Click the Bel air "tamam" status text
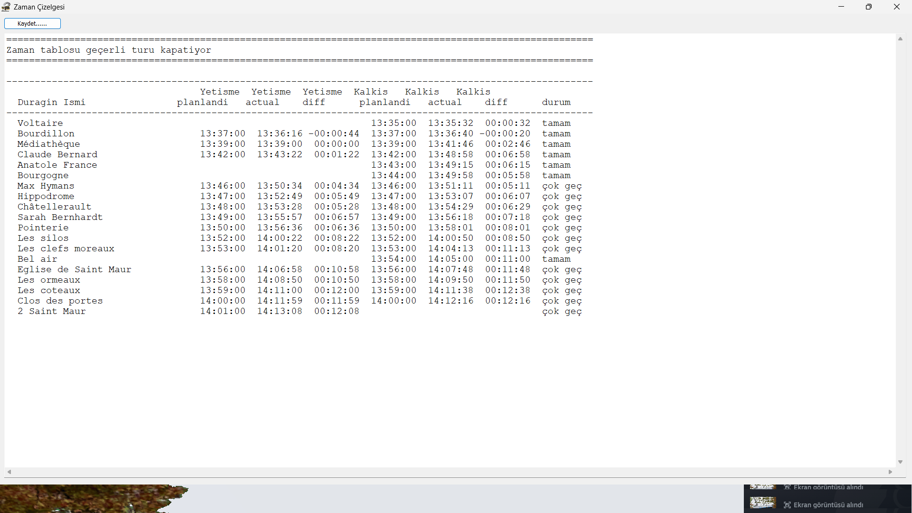This screenshot has width=912, height=513. click(556, 259)
